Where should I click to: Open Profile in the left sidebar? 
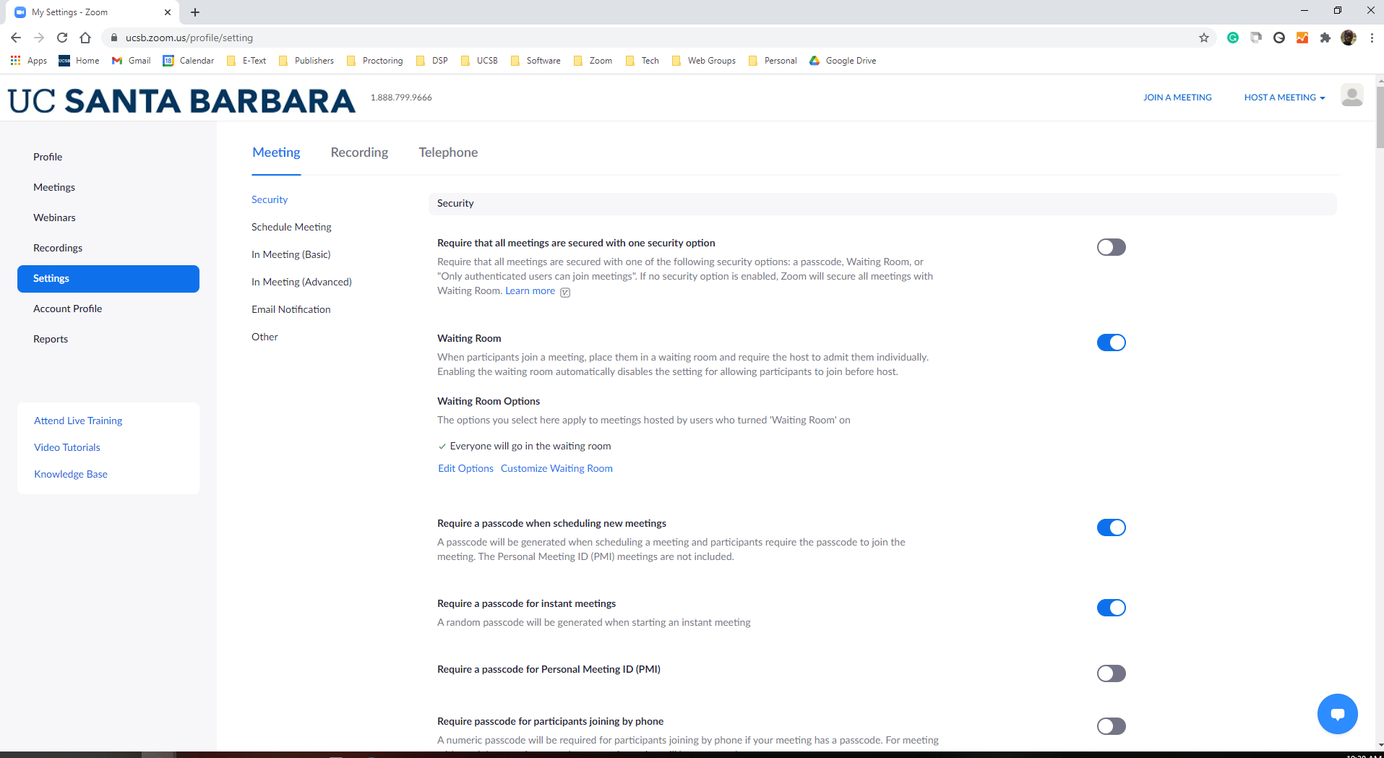pos(48,157)
